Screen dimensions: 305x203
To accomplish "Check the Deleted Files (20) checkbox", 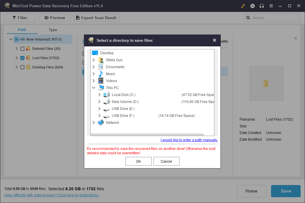I will pyautogui.click(x=22, y=49).
